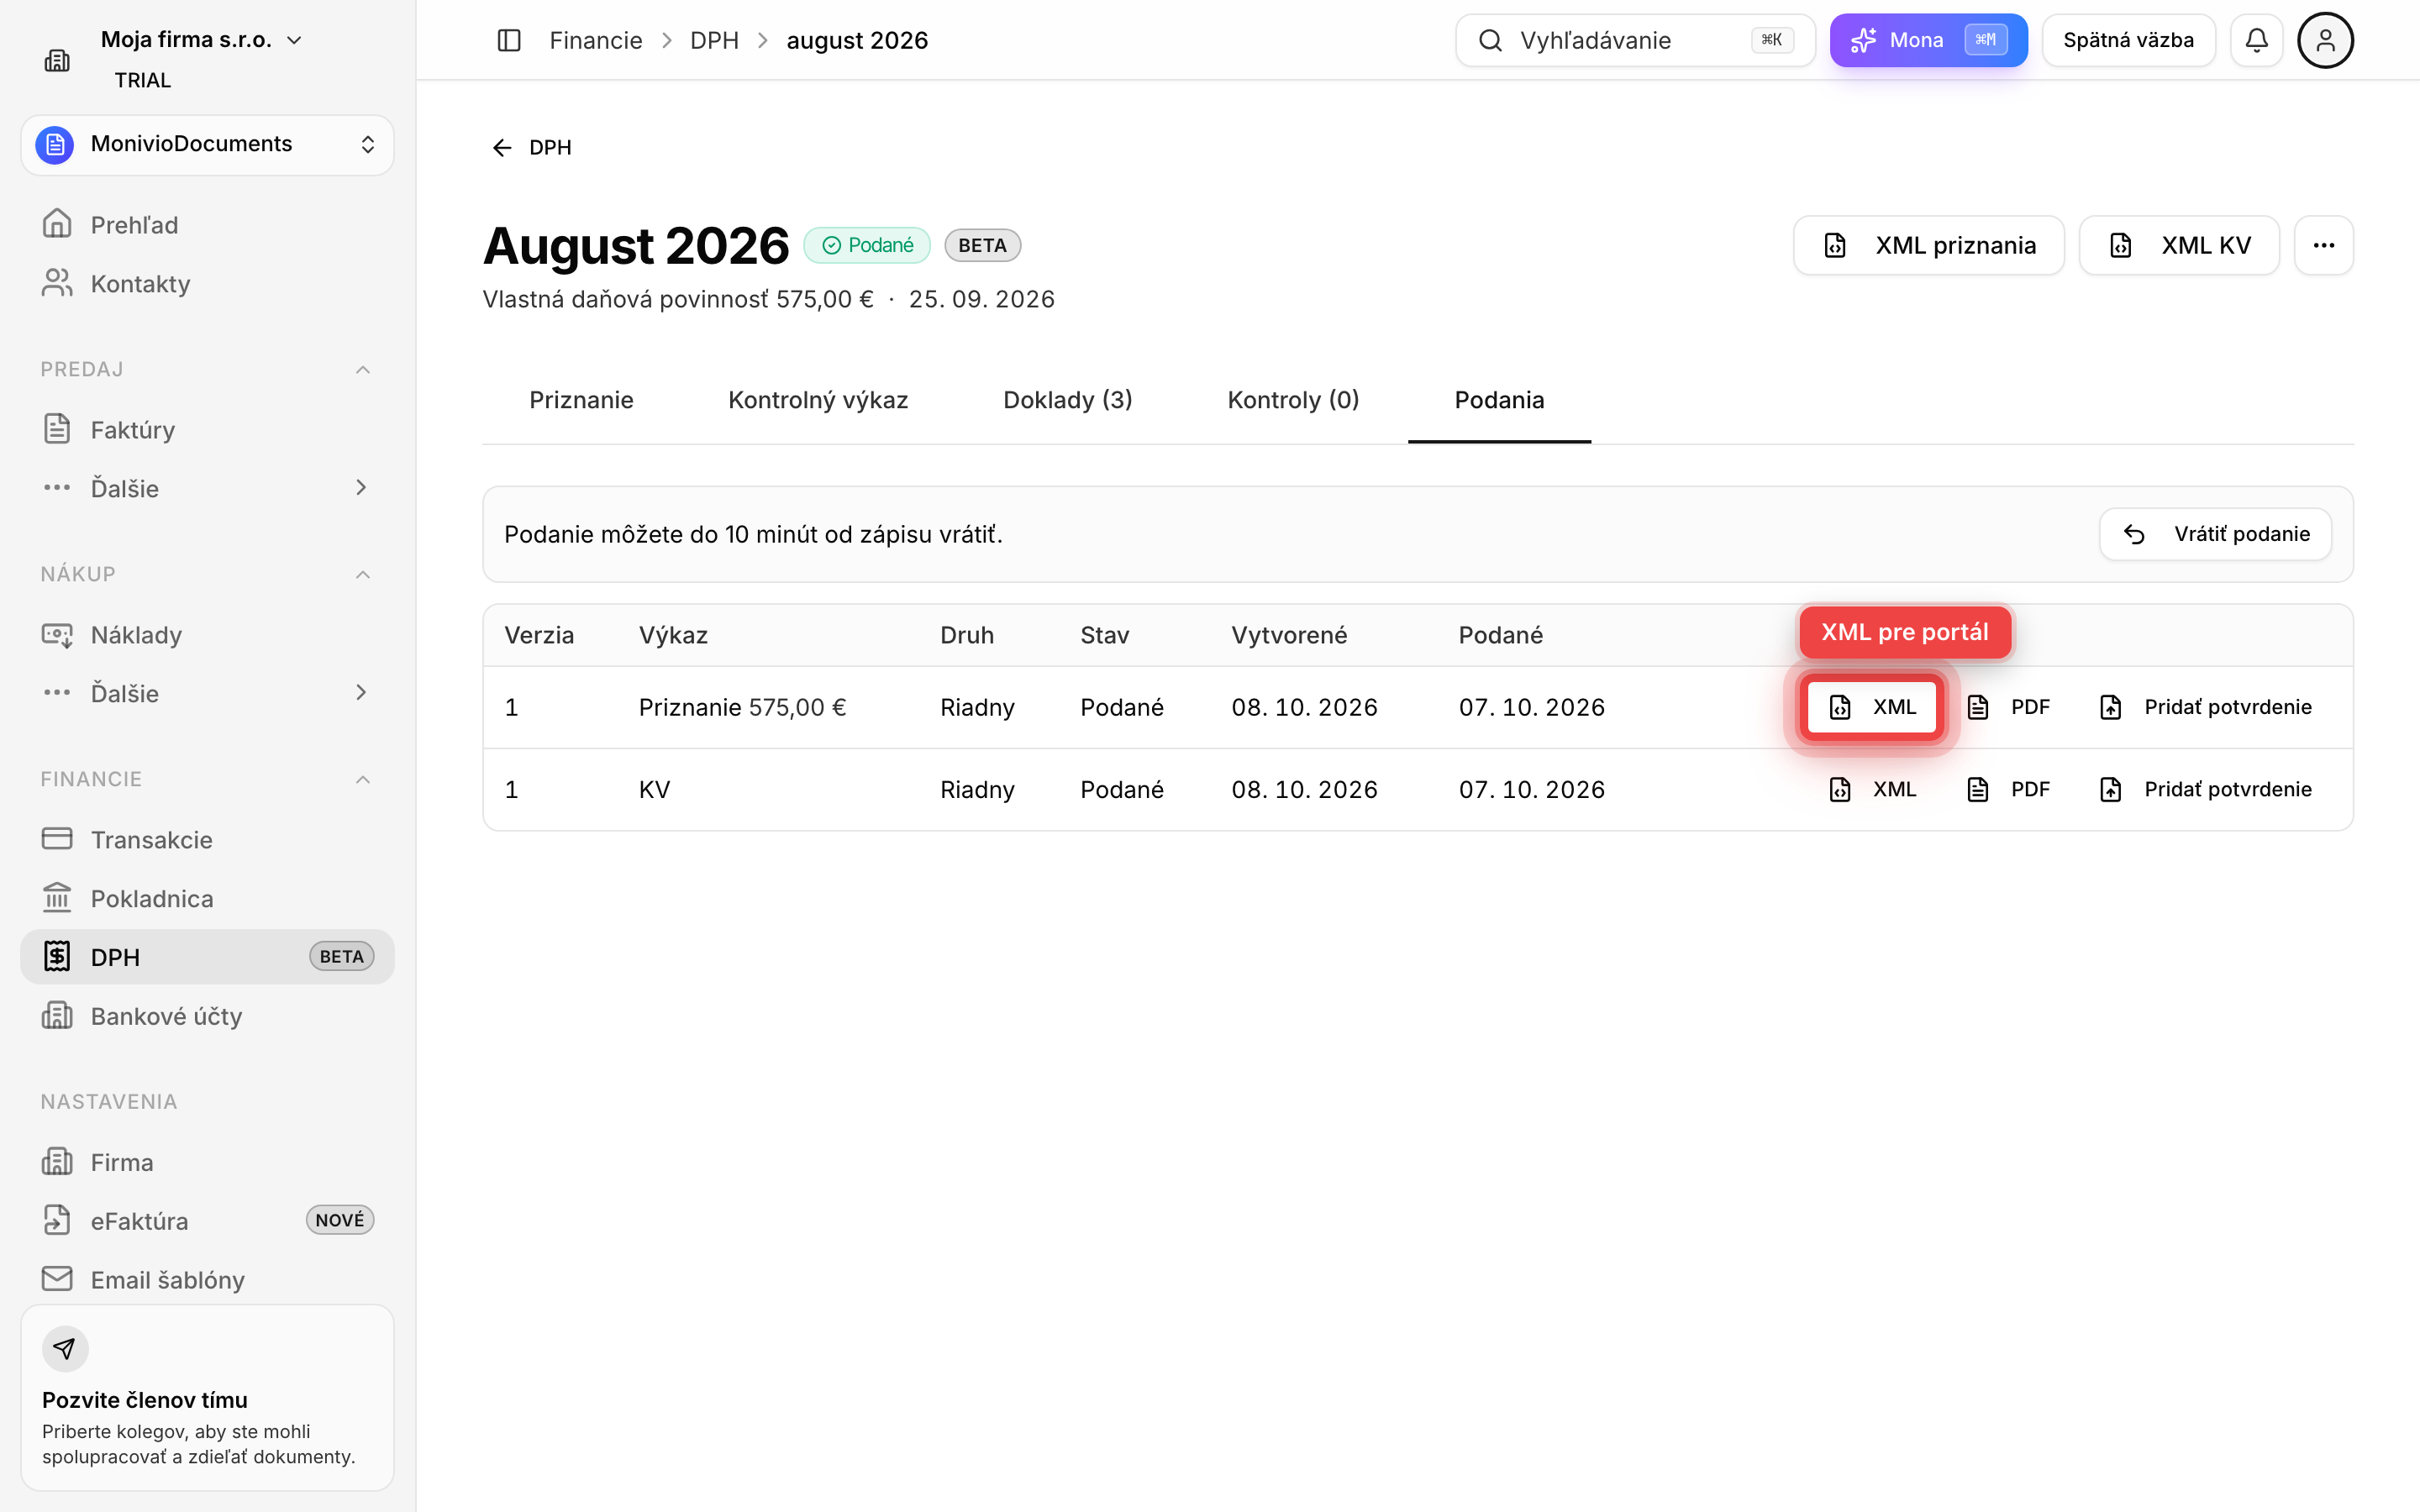Download XML for the KV row

coord(1871,789)
